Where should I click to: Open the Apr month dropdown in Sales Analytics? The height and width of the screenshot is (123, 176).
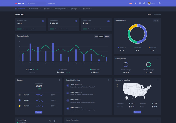(156, 21)
